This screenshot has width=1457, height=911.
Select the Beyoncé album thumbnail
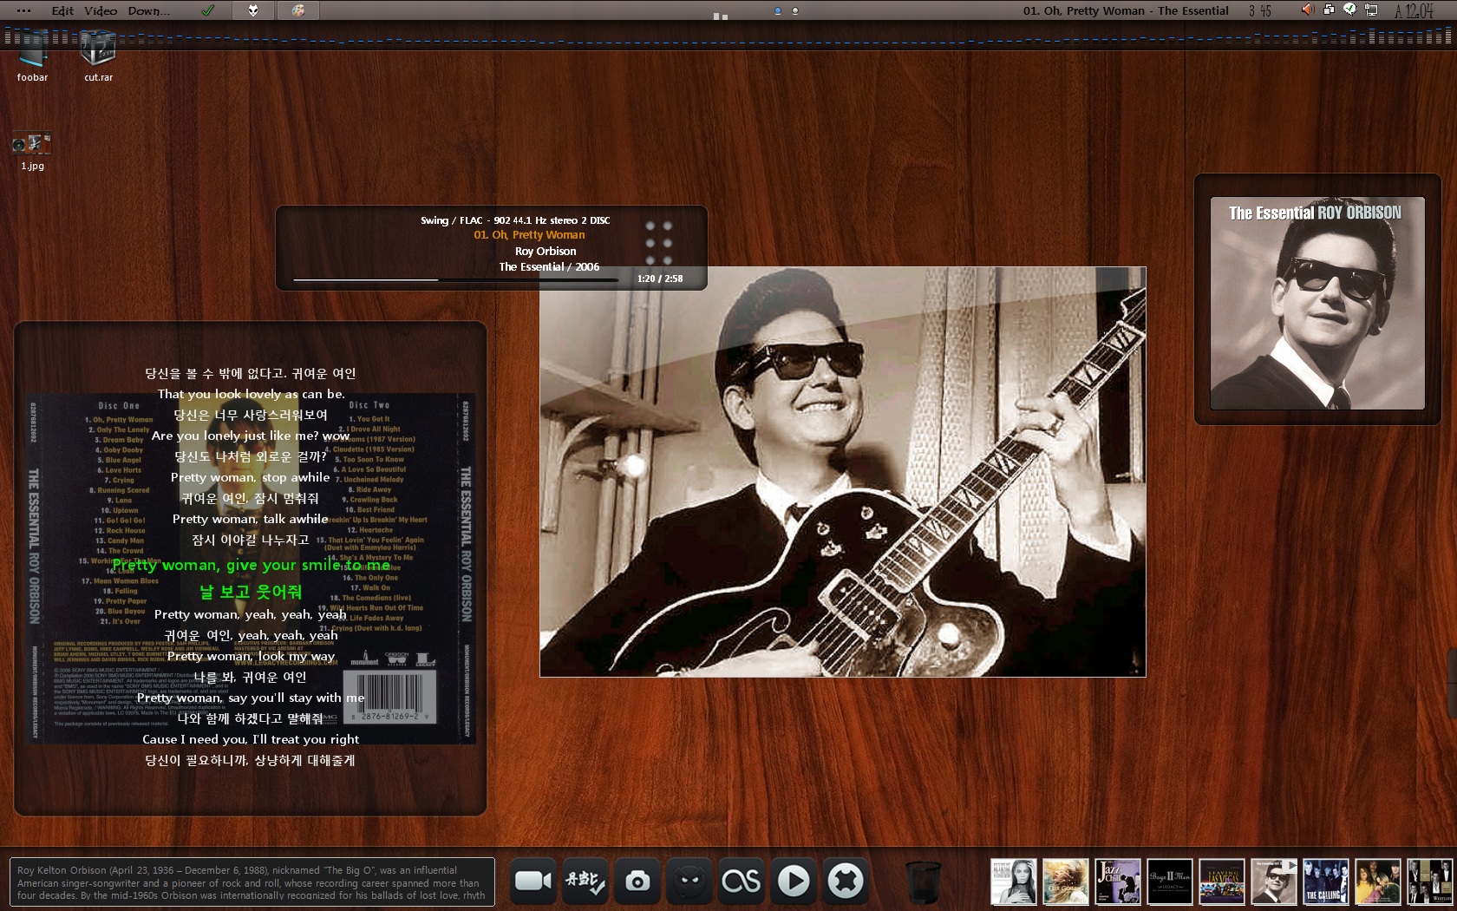point(1014,882)
